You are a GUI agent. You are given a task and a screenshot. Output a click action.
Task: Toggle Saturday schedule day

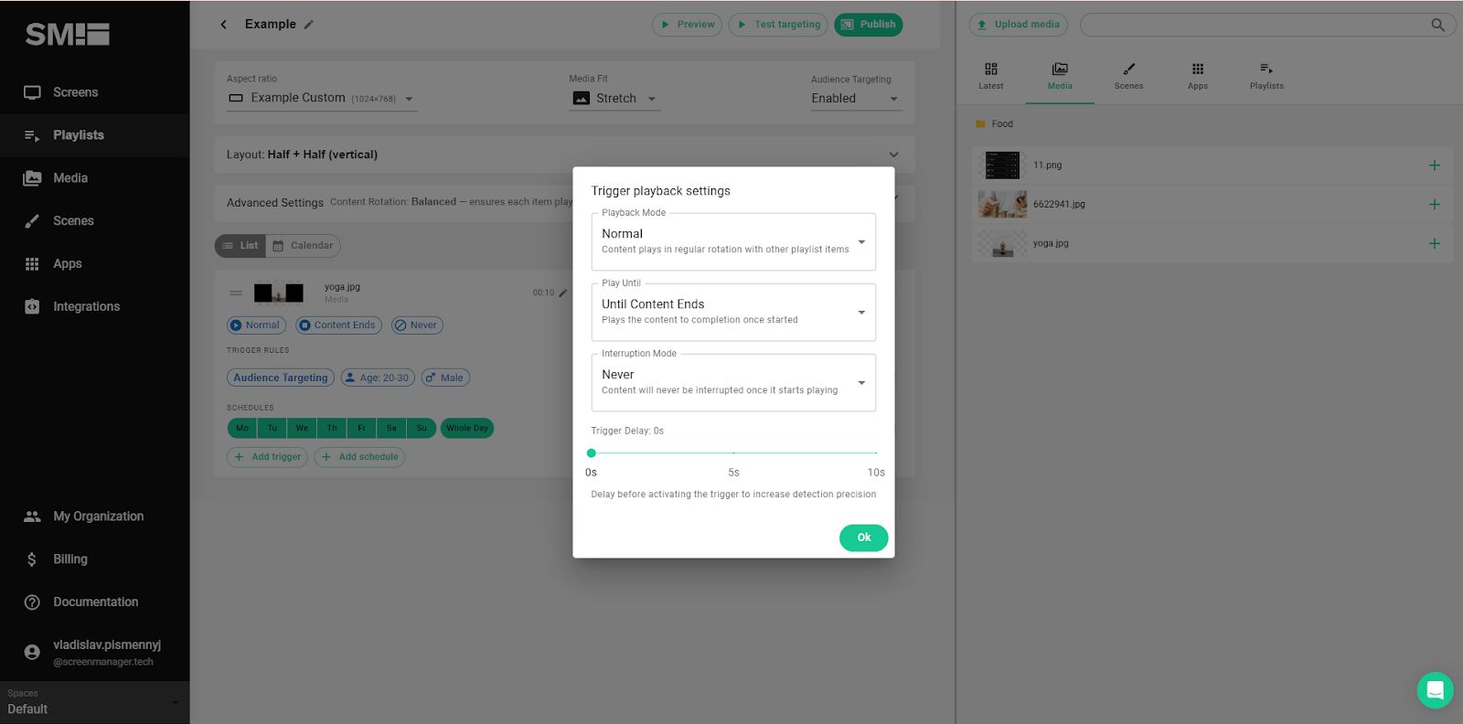391,428
